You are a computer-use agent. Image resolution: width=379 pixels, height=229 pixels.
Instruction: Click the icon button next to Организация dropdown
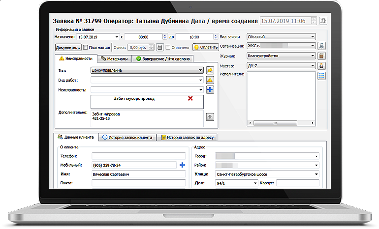(321, 46)
